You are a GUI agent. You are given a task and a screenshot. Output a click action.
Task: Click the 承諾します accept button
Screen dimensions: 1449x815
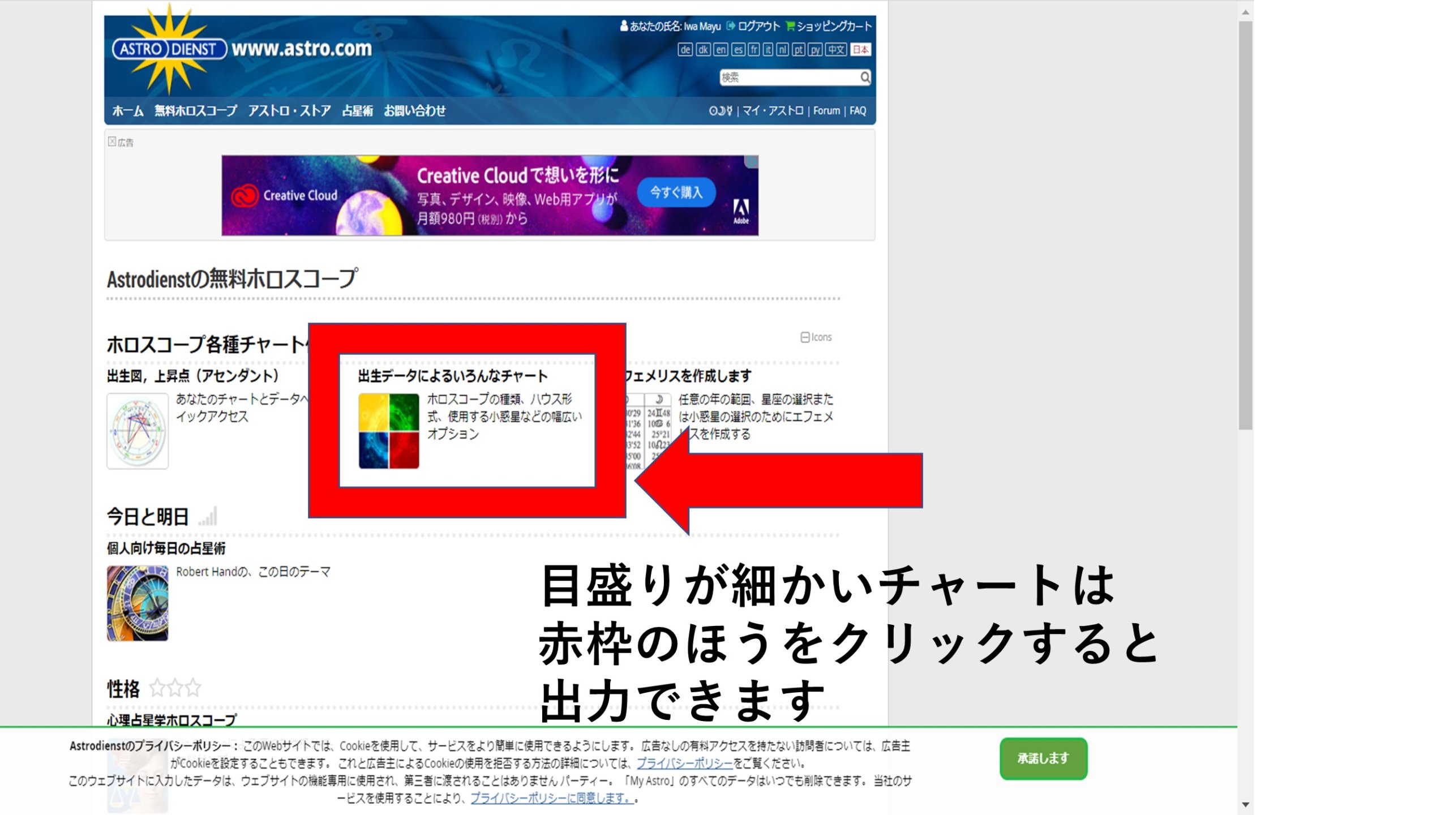pos(1043,758)
